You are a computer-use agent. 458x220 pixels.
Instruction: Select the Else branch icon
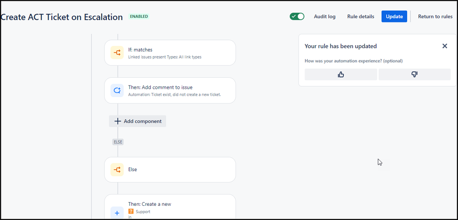(117, 170)
